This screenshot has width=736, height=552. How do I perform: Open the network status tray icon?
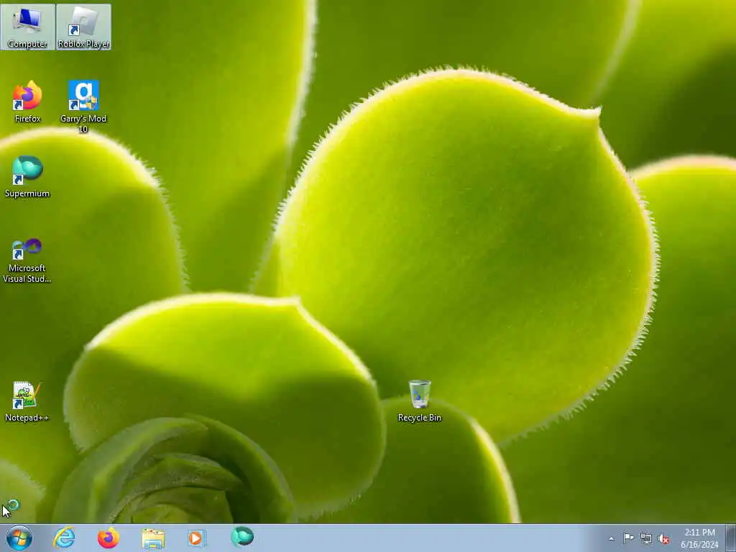click(x=646, y=539)
